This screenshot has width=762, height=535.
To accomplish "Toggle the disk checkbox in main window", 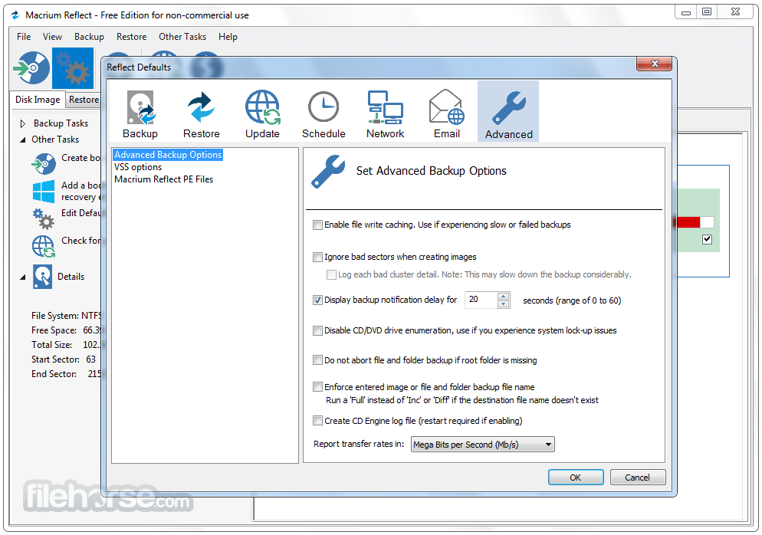I will click(707, 239).
